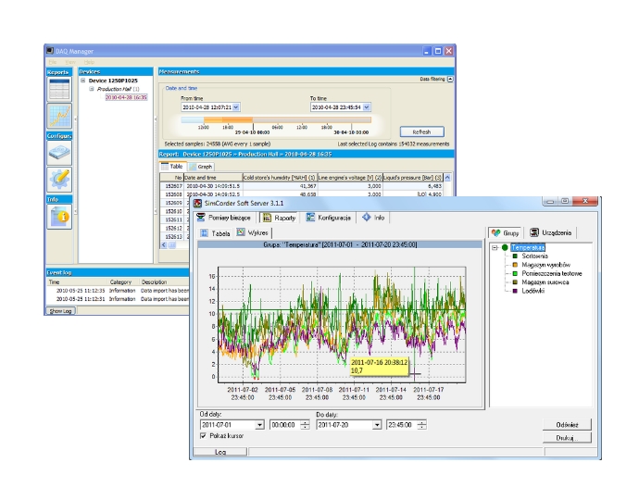The width and height of the screenshot is (639, 500).
Task: Click the gear-and-pencil settings icon
Action: click(58, 180)
